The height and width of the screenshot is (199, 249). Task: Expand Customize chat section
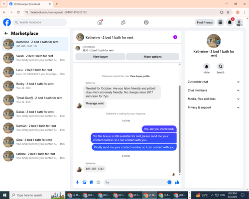(x=214, y=82)
